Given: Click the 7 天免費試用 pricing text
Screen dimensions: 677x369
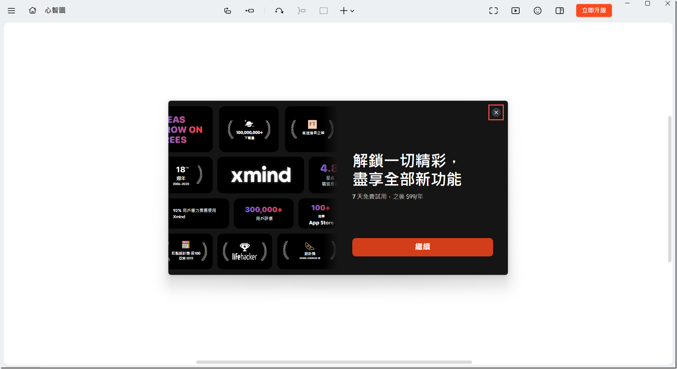Looking at the screenshot, I should pyautogui.click(x=388, y=196).
